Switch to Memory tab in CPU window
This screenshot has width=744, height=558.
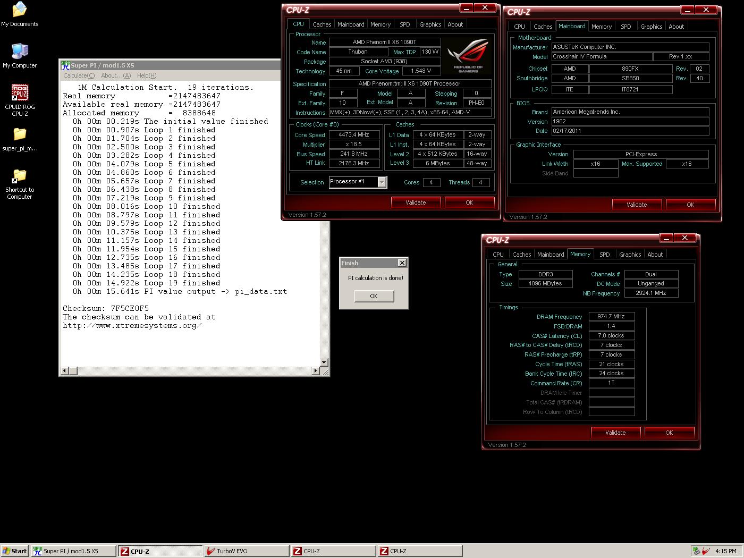(381, 24)
